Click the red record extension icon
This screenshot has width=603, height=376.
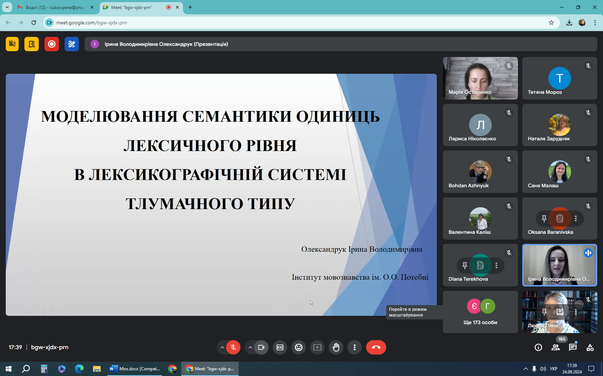tap(52, 44)
